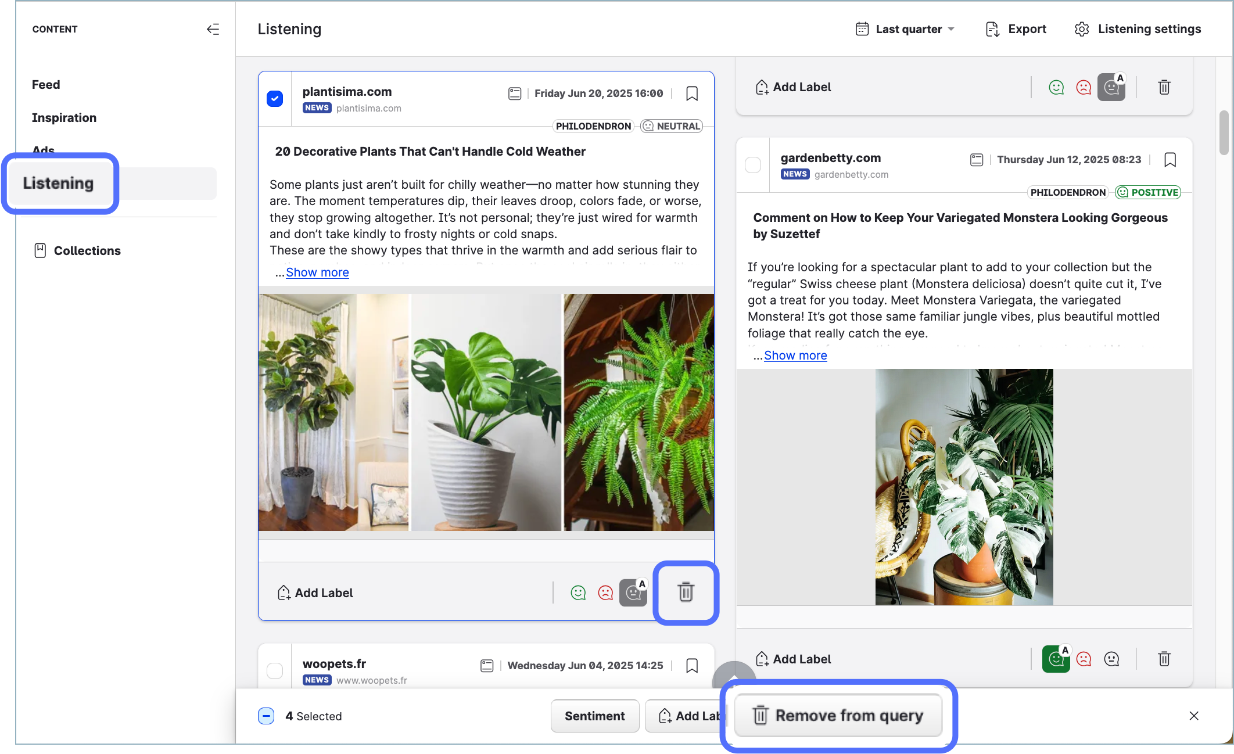Image resolution: width=1234 pixels, height=754 pixels.
Task: Tick the woopets.fr post checkbox
Action: [x=275, y=671]
